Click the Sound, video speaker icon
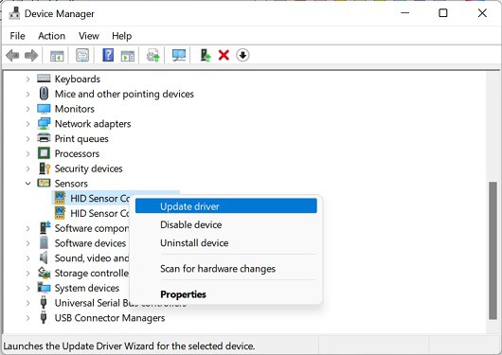502x355 pixels. (x=44, y=257)
